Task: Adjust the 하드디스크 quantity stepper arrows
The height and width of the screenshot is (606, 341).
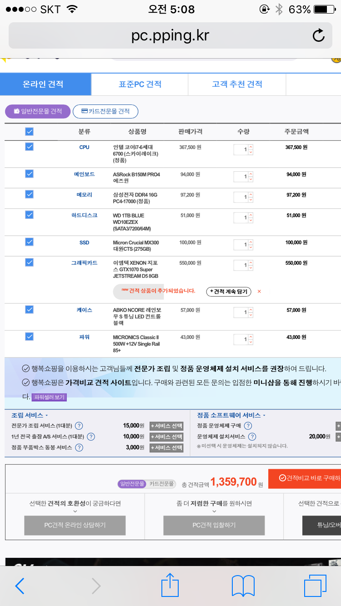Action: point(251,218)
